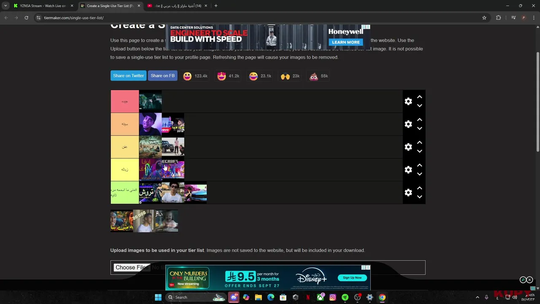Move the green bottom tier row up
The height and width of the screenshot is (304, 540).
[419, 188]
